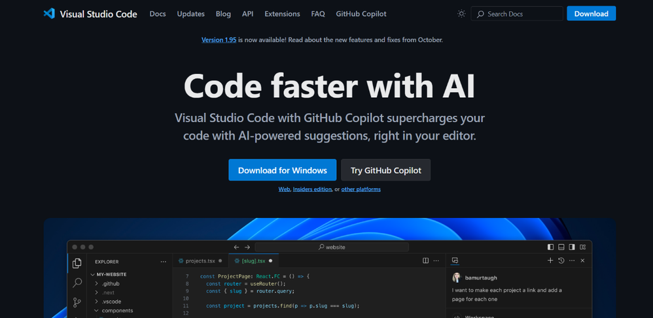
Task: Open the Source Control branch icon
Action: pyautogui.click(x=77, y=302)
